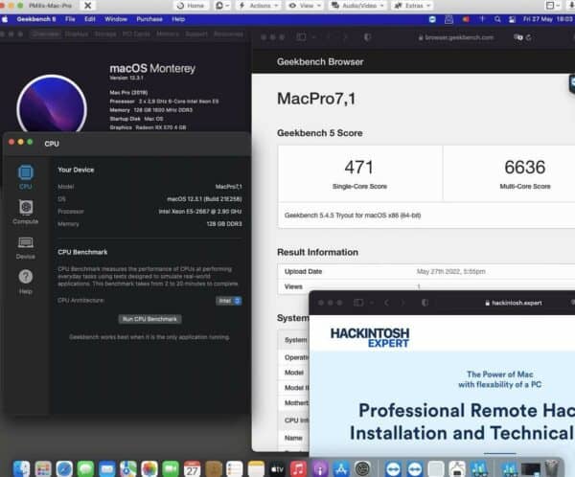Viewport: 575px width, 477px height.
Task: Select Overview tab in About This Mac
Action: coord(45,34)
